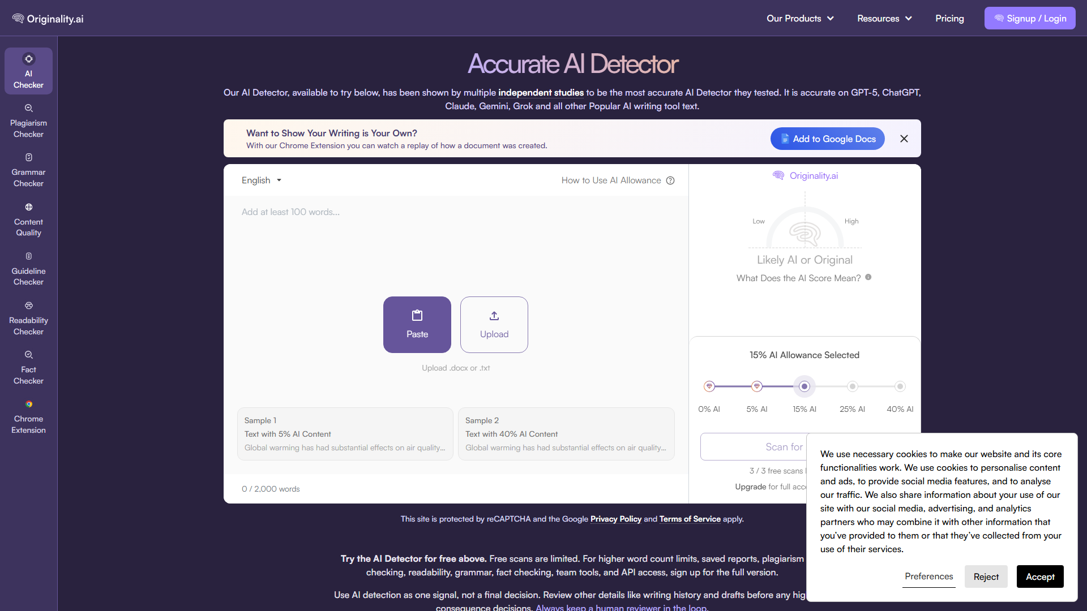Select the 5% AI allowance option
The height and width of the screenshot is (611, 1087).
[757, 386]
